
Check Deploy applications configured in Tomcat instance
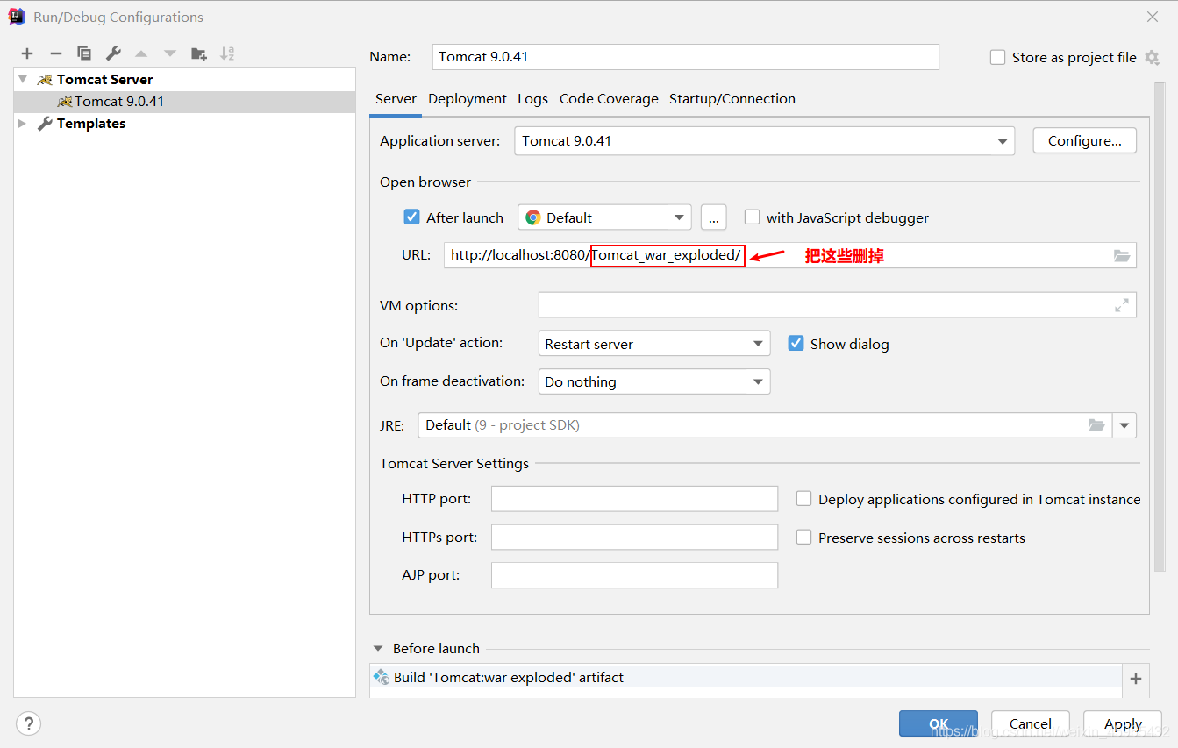click(803, 499)
